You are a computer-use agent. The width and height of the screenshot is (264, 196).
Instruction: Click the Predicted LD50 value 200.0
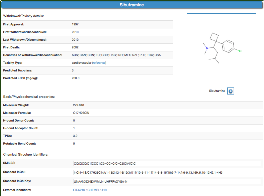click(75, 78)
